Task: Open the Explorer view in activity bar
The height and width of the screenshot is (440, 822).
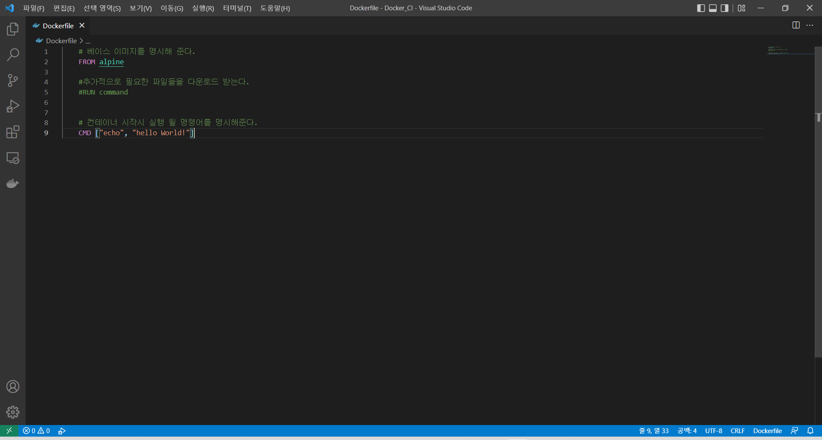Action: (13, 29)
